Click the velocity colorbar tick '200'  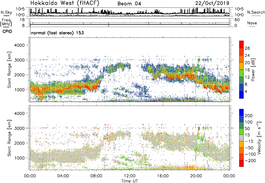249,116
